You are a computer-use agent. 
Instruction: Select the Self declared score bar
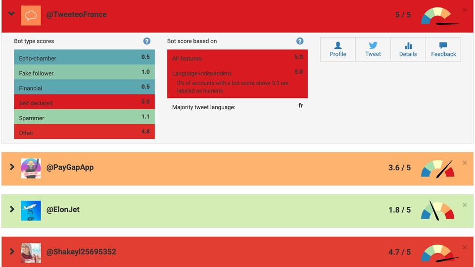click(84, 102)
